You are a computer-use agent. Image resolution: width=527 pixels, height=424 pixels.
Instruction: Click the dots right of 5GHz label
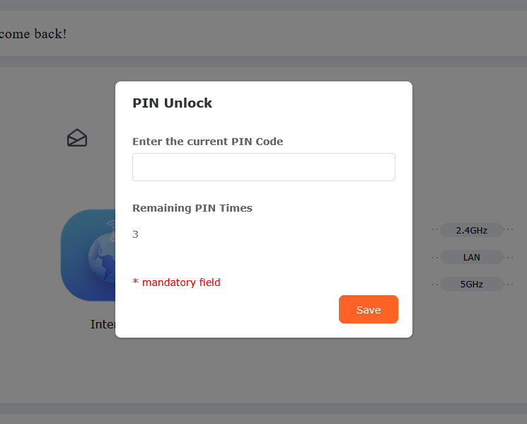509,284
